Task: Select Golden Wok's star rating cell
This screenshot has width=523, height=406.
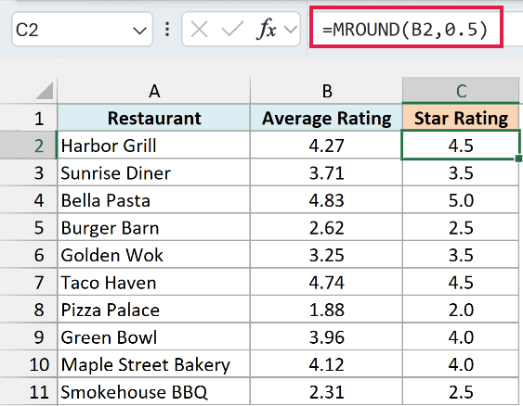Action: (x=461, y=255)
